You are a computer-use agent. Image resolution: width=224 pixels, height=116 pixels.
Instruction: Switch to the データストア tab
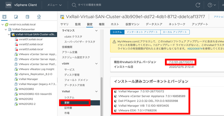pos(154,24)
